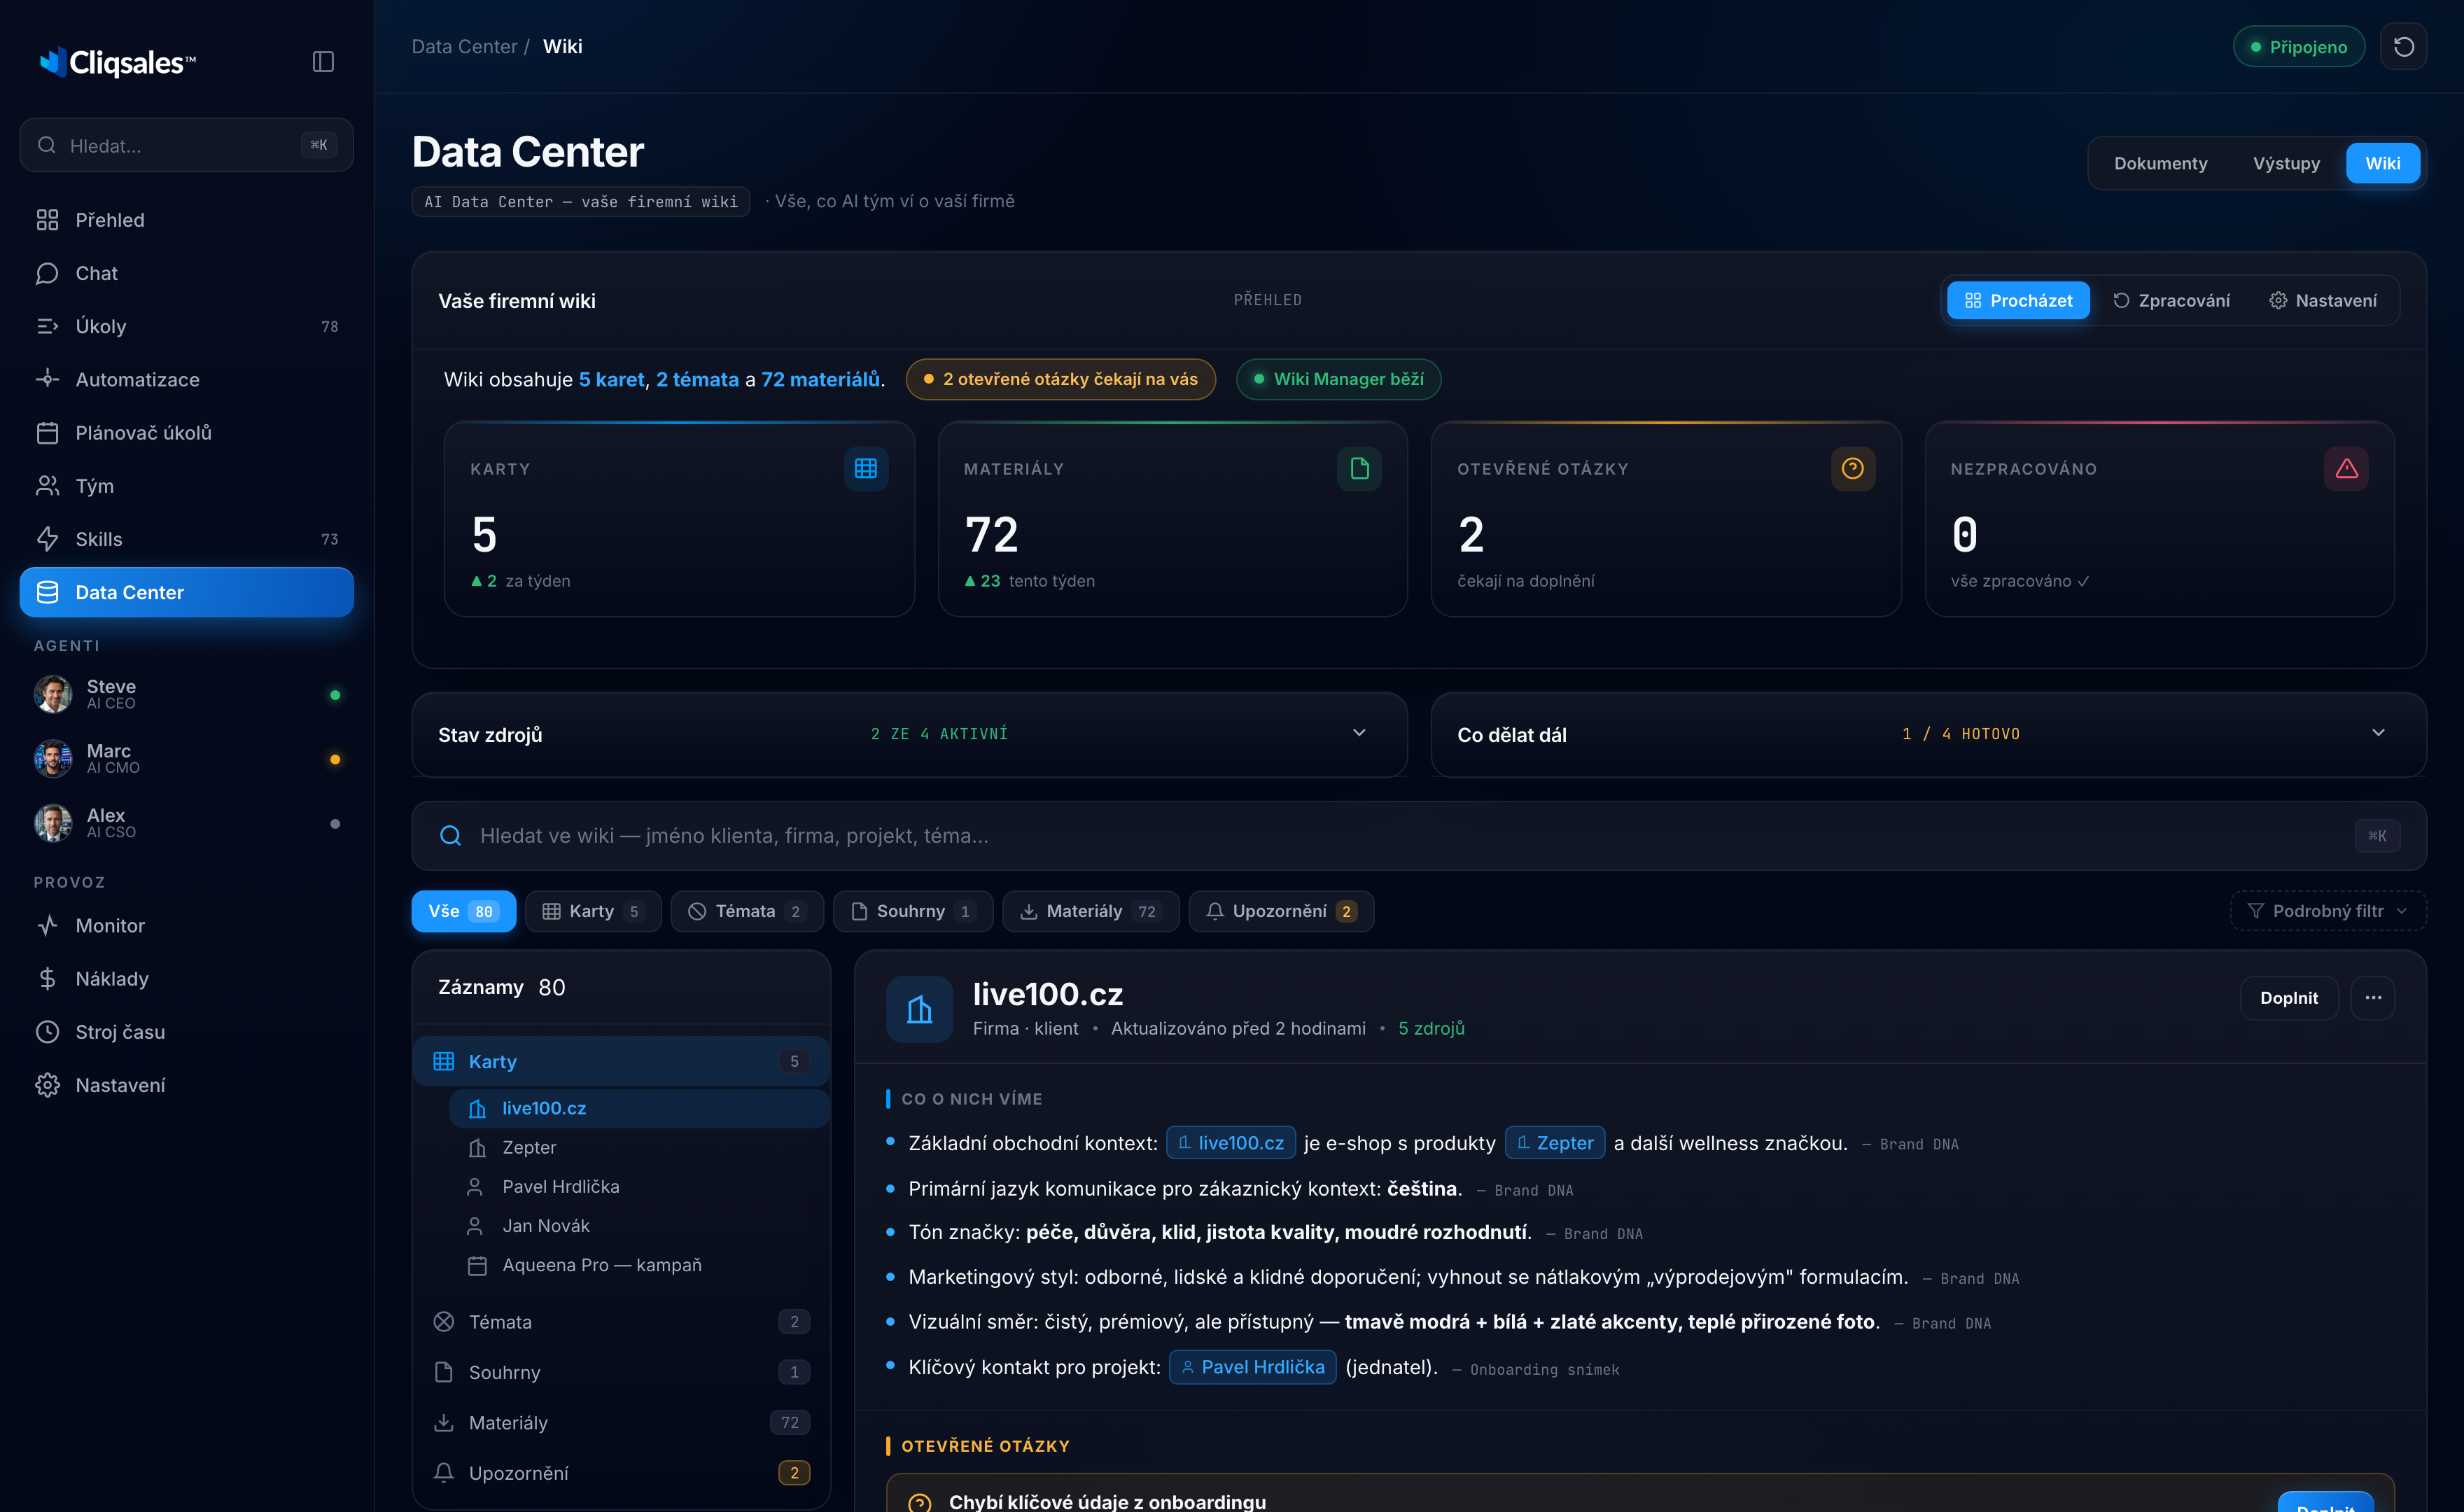Filter by Karty 5 chip
This screenshot has height=1512, width=2464.
[x=593, y=911]
